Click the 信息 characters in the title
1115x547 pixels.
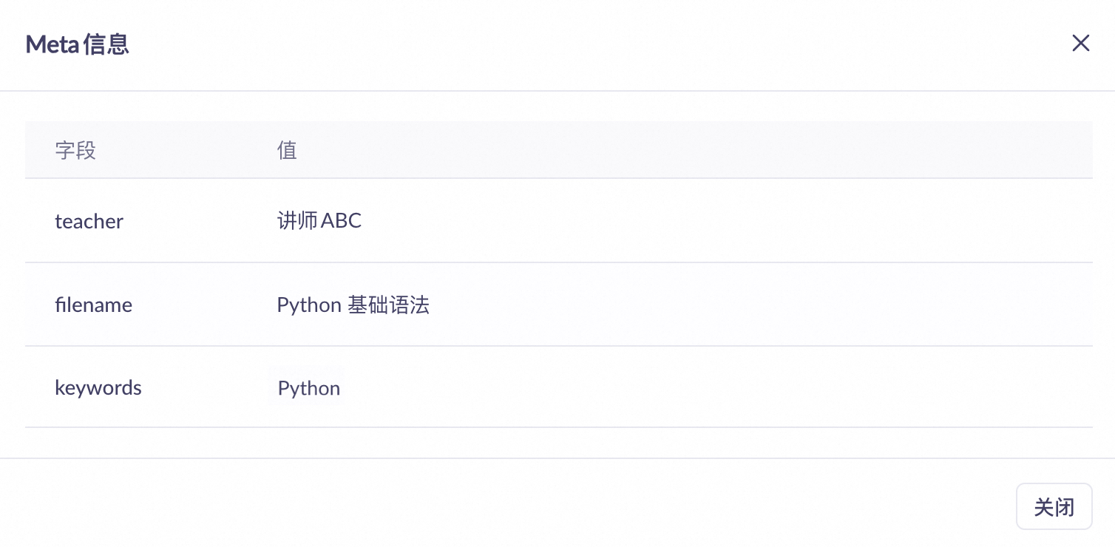click(x=106, y=44)
